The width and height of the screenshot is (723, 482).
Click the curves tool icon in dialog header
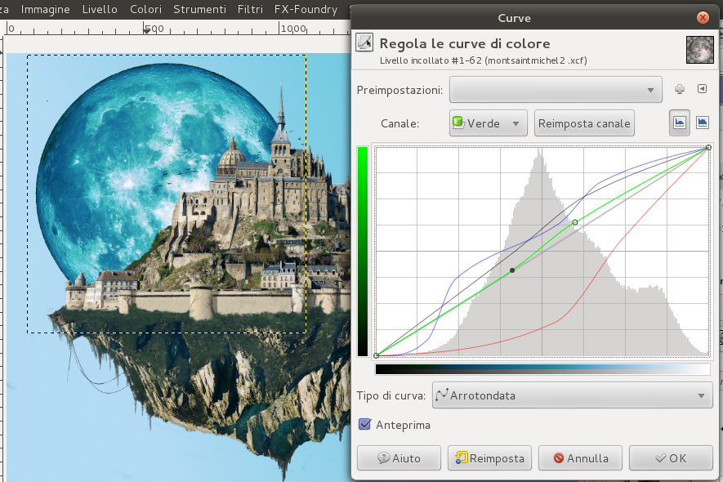click(364, 42)
